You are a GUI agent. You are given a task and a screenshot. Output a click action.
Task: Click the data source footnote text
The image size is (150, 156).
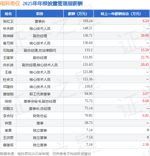(45, 154)
